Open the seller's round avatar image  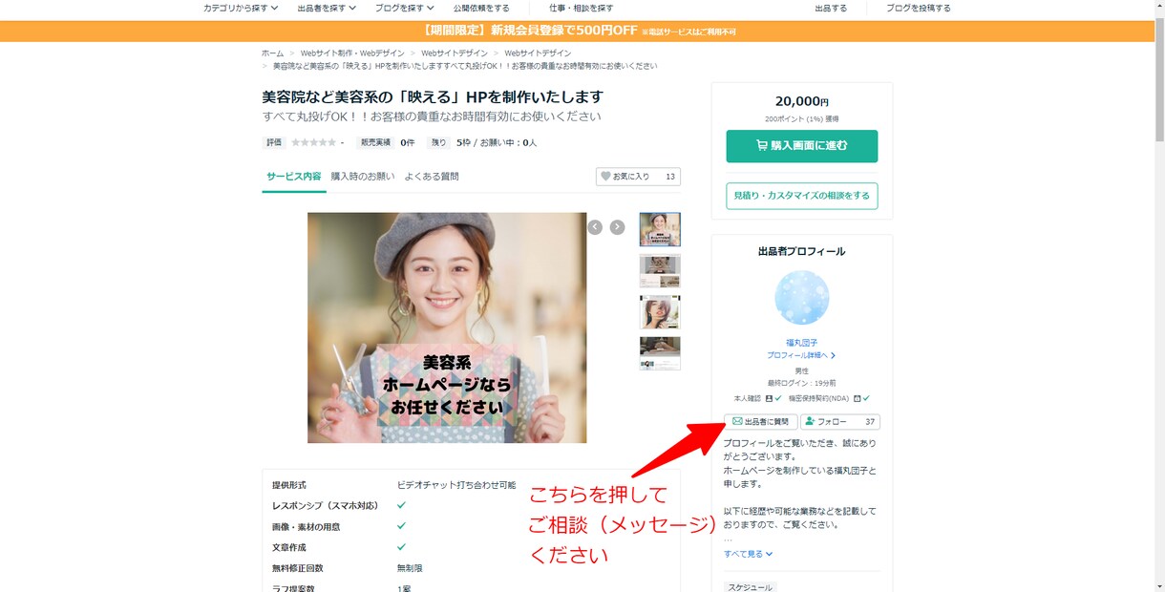(802, 298)
